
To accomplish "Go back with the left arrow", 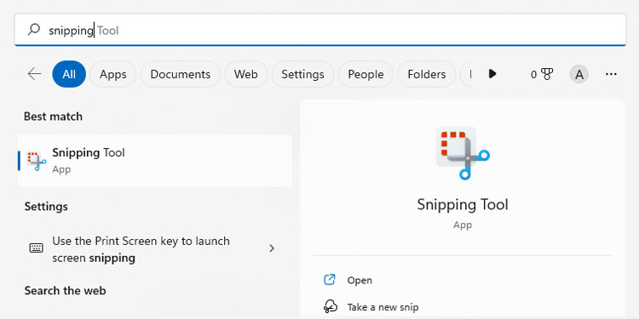I will click(34, 74).
